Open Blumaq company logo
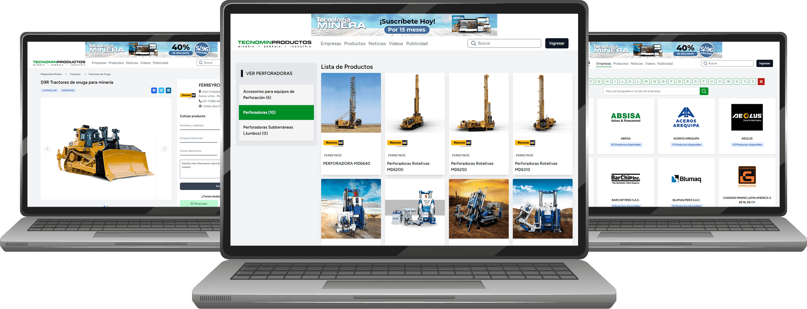The width and height of the screenshot is (807, 309). pos(686,179)
